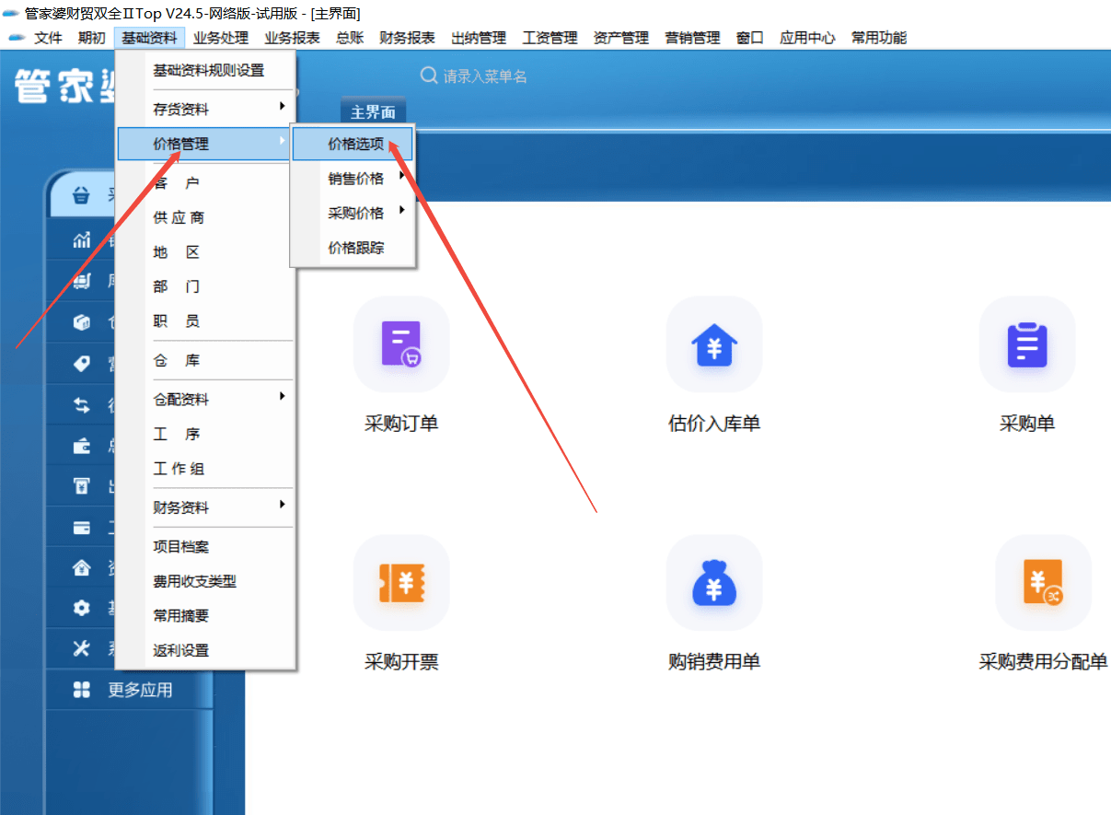1111x815 pixels.
Task: Open the 总账 menu
Action: [350, 38]
